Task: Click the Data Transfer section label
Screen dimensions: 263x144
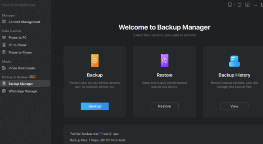Action: 12,31
